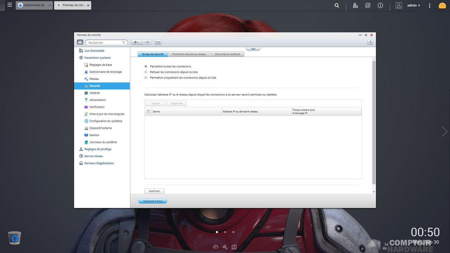Expand the collapsed panel chevron above tabs
Image resolution: width=450 pixels, height=253 pixels.
click(x=253, y=49)
